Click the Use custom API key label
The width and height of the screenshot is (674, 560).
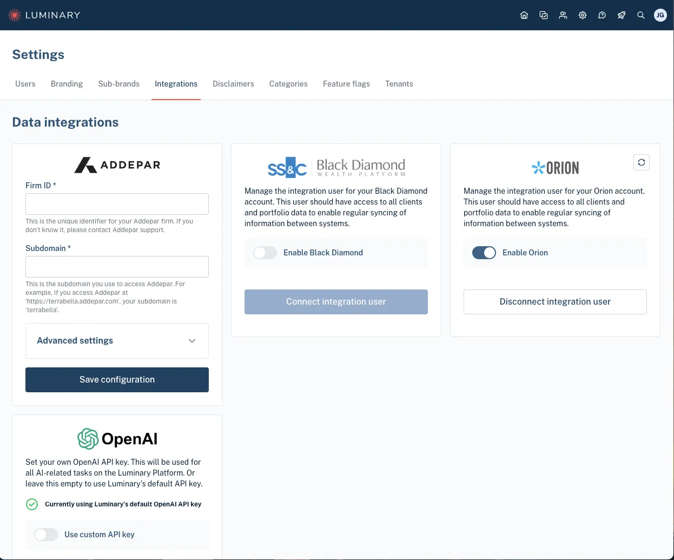click(100, 535)
